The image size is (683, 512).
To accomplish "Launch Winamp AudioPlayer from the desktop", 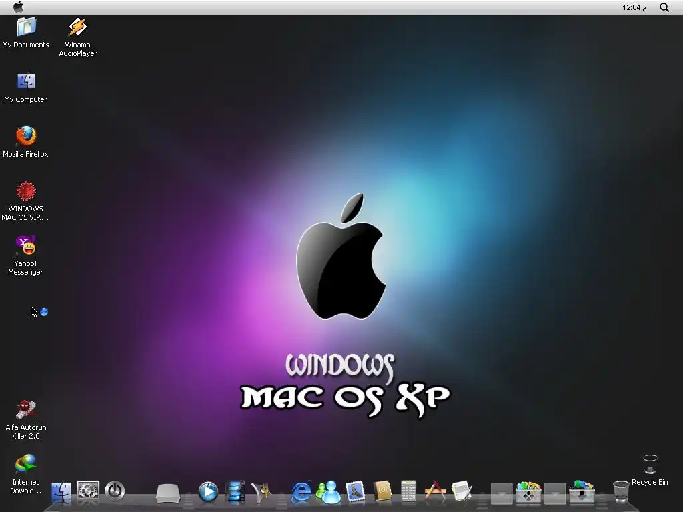I will [77, 37].
